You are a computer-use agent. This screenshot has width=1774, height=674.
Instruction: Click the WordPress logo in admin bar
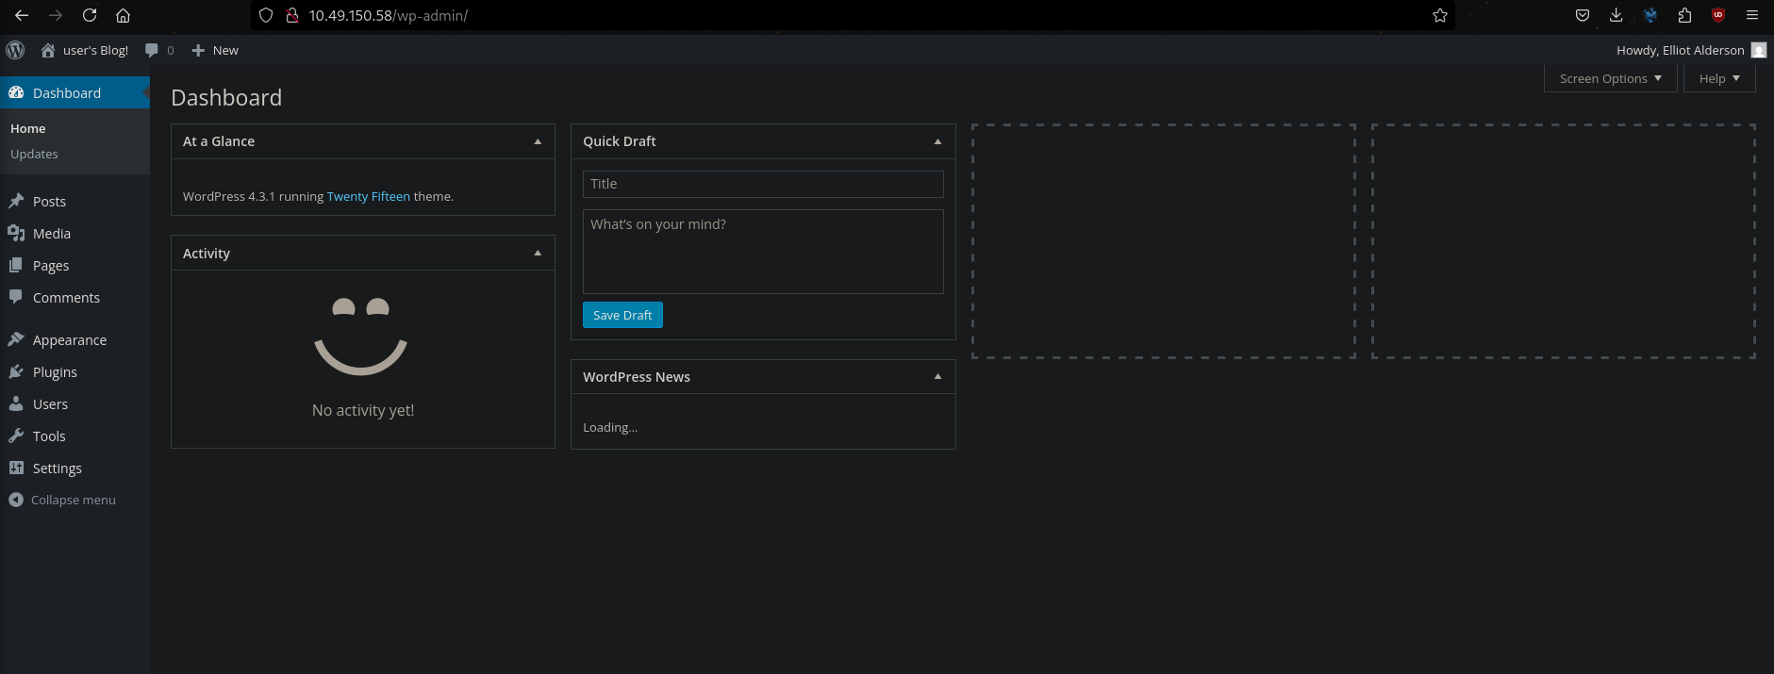pyautogui.click(x=15, y=50)
